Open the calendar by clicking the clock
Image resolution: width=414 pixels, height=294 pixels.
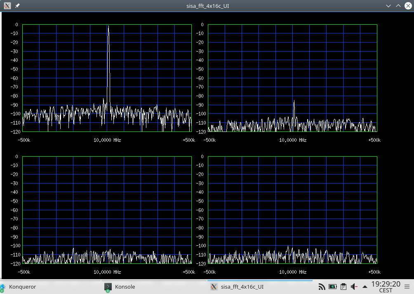pyautogui.click(x=387, y=287)
